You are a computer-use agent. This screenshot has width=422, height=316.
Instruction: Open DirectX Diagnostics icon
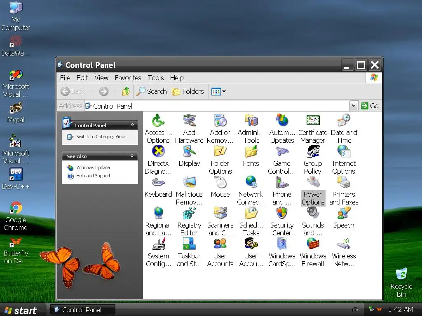158,151
